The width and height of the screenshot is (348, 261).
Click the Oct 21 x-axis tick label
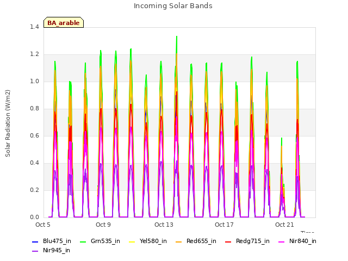point(284,225)
